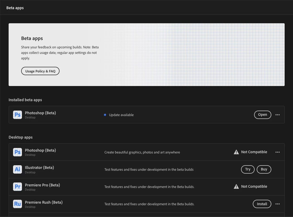
Task: Click the Premiere Pro (Beta) description text
Action: [149, 187]
